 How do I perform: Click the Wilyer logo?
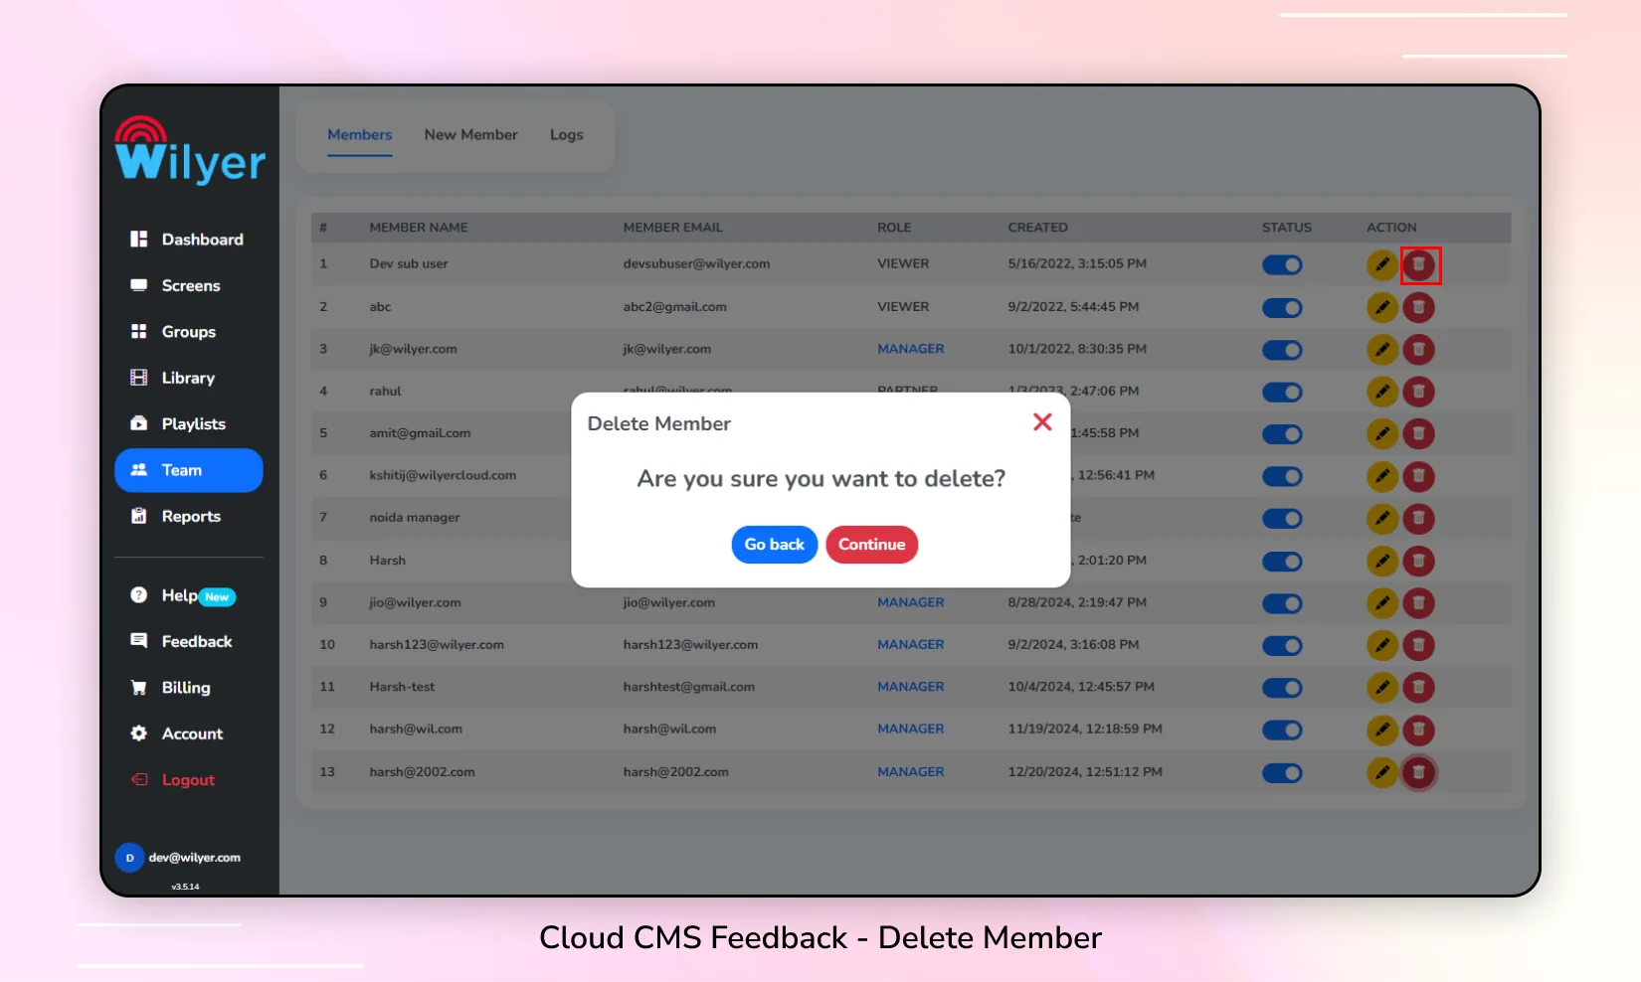point(190,150)
